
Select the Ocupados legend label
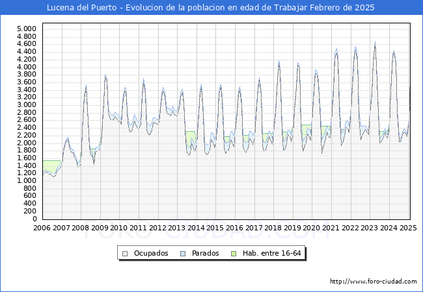[x=151, y=253]
